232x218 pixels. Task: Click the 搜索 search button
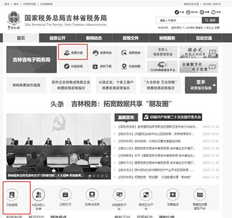tap(210, 20)
